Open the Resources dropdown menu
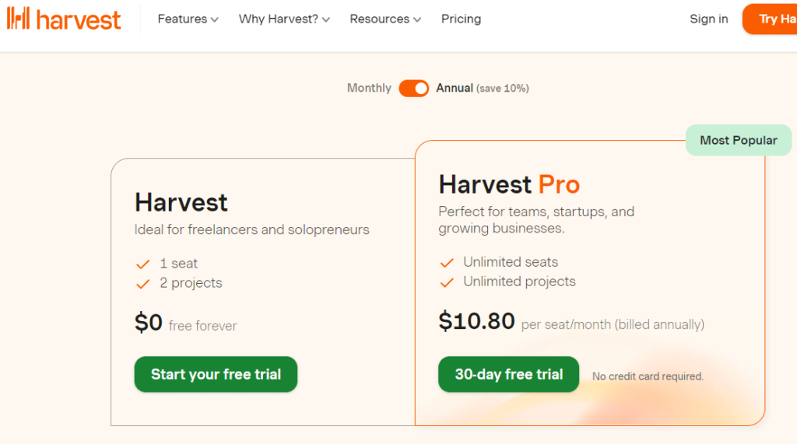This screenshot has width=797, height=444. tap(385, 19)
